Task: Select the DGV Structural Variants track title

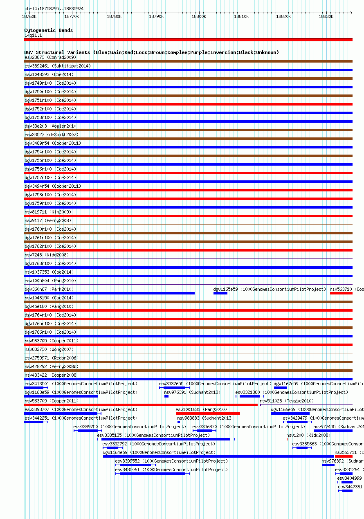Action: tap(152, 52)
